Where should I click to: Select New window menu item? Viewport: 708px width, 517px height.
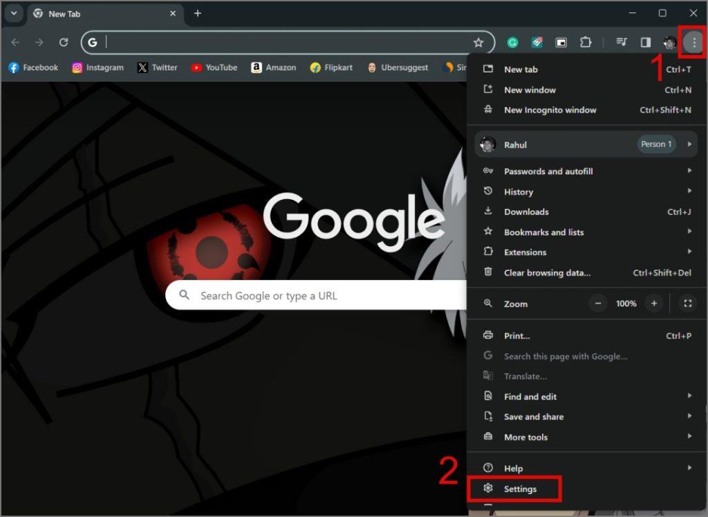pos(586,90)
